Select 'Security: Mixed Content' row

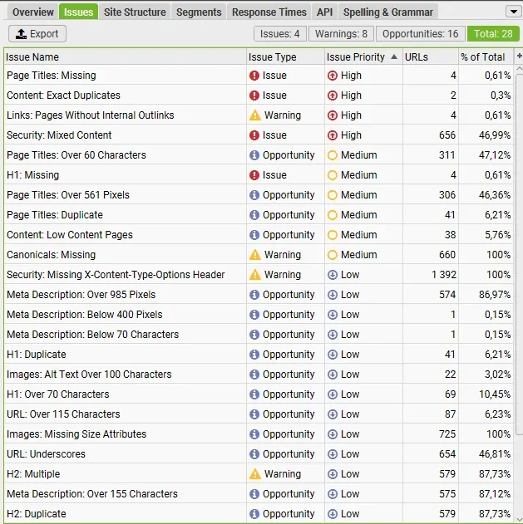point(259,135)
